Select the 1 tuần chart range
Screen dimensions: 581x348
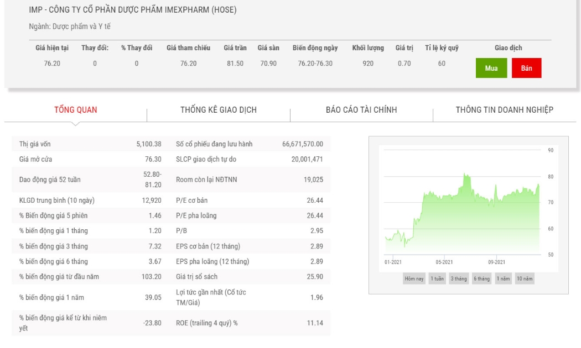pyautogui.click(x=437, y=278)
